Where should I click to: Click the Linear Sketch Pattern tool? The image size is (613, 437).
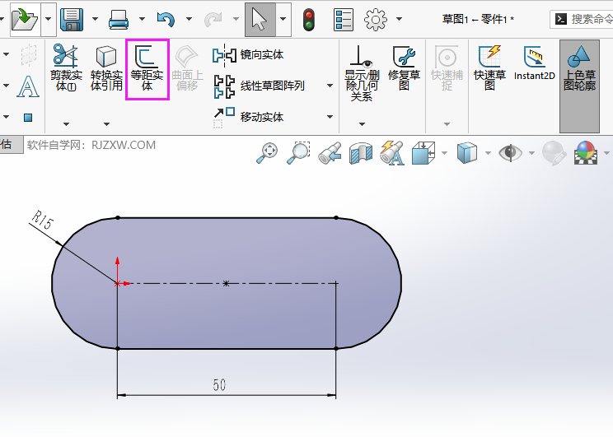[x=259, y=86]
